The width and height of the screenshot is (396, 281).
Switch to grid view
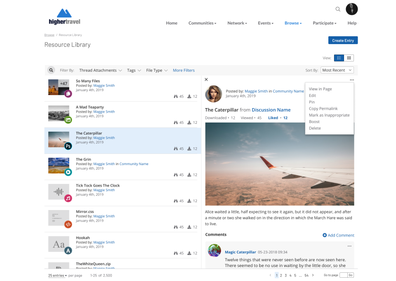[349, 58]
